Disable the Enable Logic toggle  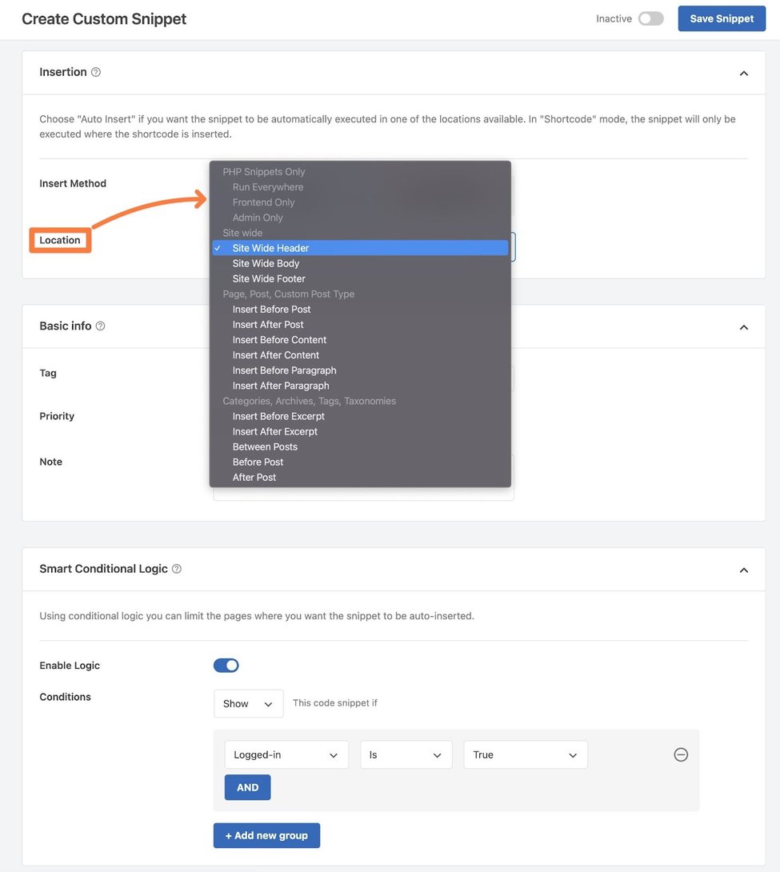coord(226,665)
